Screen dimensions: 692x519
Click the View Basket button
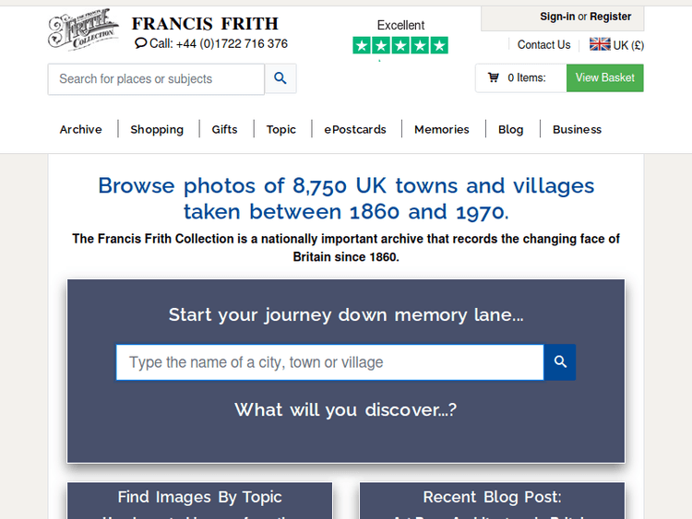(604, 78)
